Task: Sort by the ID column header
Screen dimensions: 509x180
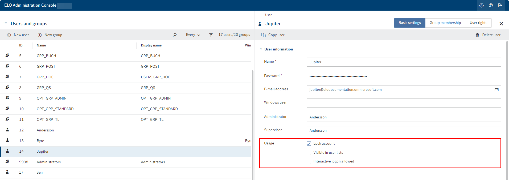Action: point(21,45)
